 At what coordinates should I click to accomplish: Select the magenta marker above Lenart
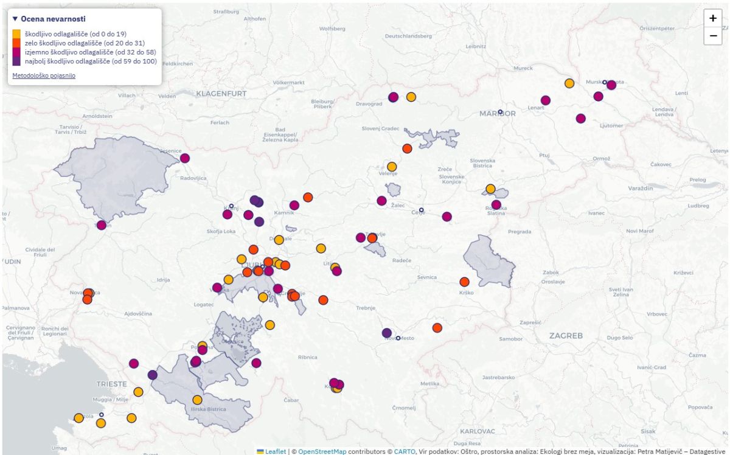click(546, 100)
